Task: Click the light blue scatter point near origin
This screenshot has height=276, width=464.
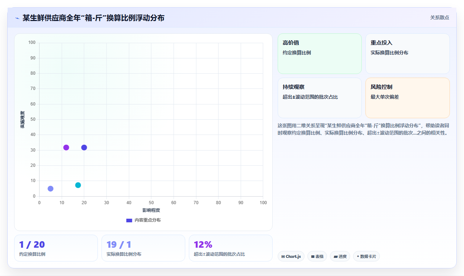Action: pyautogui.click(x=50, y=189)
